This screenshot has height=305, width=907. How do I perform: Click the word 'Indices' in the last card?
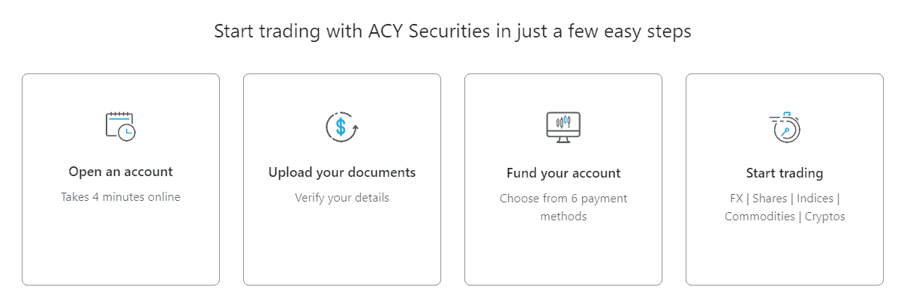pyautogui.click(x=815, y=199)
